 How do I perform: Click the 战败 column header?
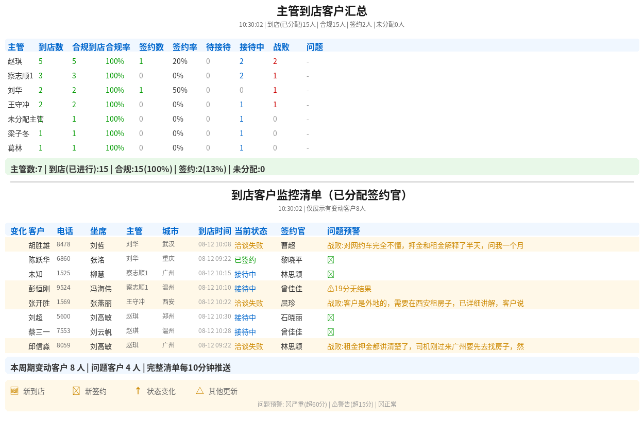pos(281,47)
